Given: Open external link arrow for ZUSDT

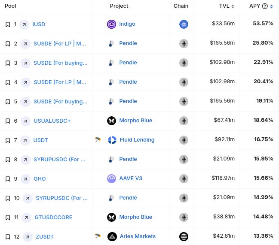Looking at the screenshot, I should 28,237.
